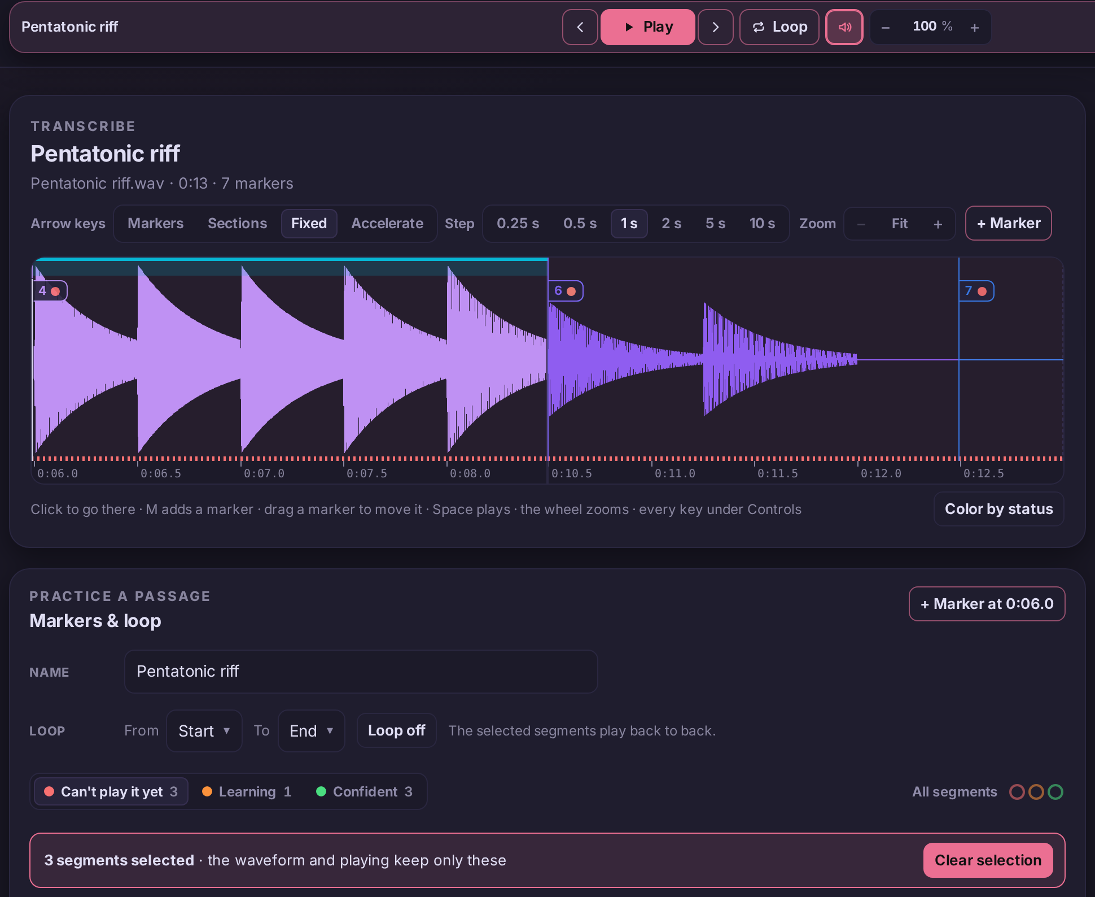Viewport: 1095px width, 897px height.
Task: Click the green outline ring filter
Action: [1055, 792]
